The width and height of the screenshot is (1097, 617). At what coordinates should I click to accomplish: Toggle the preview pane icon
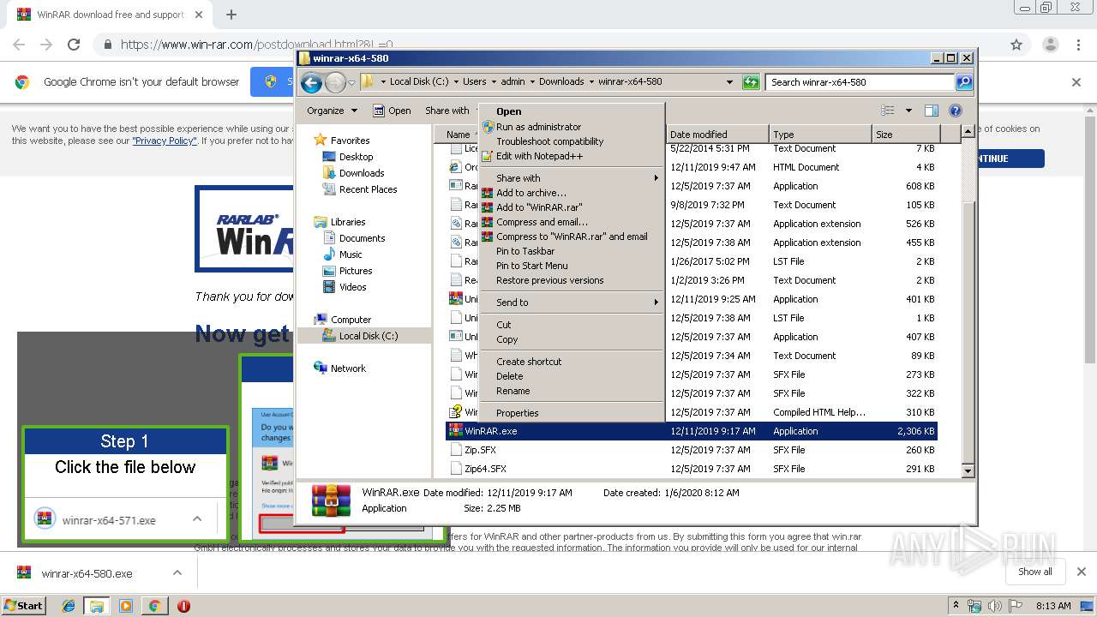(932, 111)
